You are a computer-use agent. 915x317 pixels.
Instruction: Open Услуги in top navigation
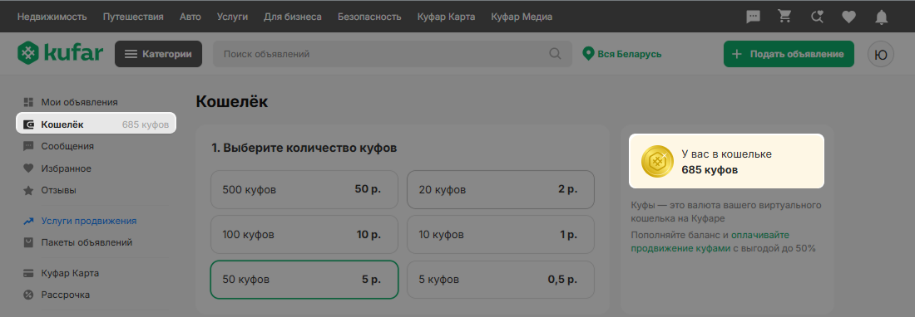tap(232, 17)
